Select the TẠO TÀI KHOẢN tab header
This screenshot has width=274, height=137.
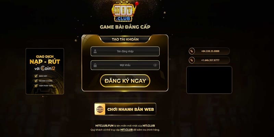click(125, 39)
